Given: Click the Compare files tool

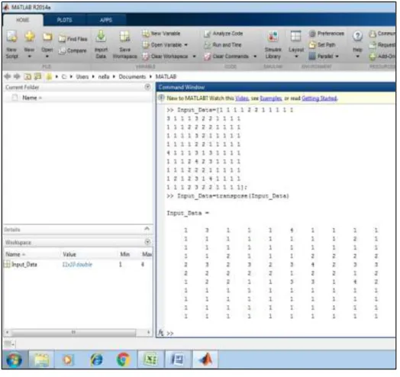Looking at the screenshot, I should click(73, 50).
